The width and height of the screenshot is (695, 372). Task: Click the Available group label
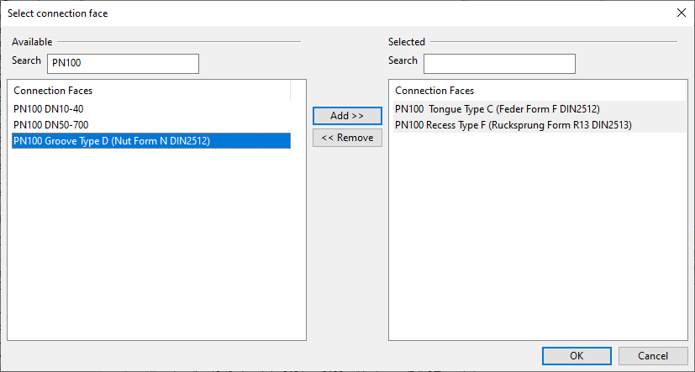[x=32, y=41]
